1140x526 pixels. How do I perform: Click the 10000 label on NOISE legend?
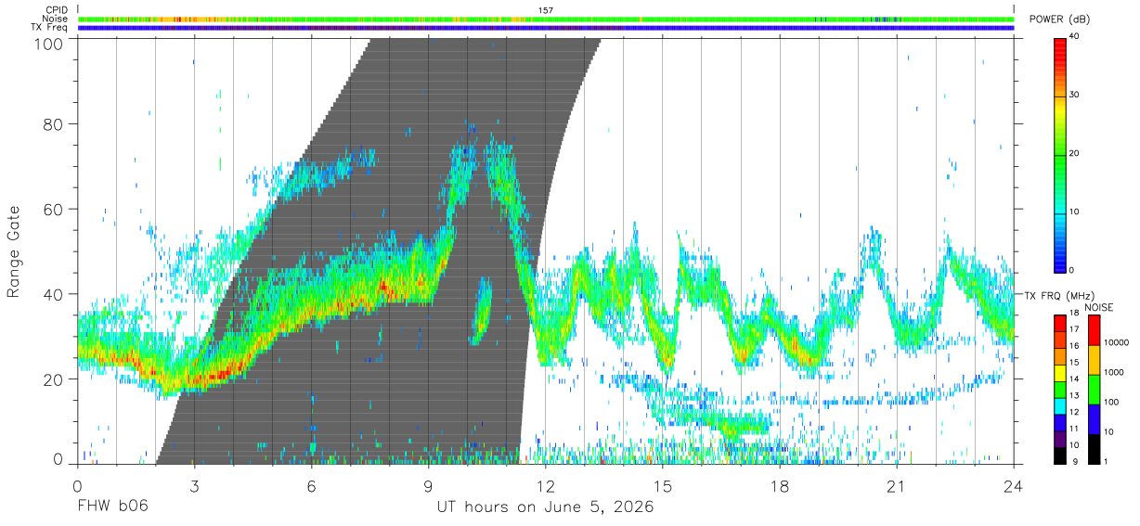pos(1115,342)
